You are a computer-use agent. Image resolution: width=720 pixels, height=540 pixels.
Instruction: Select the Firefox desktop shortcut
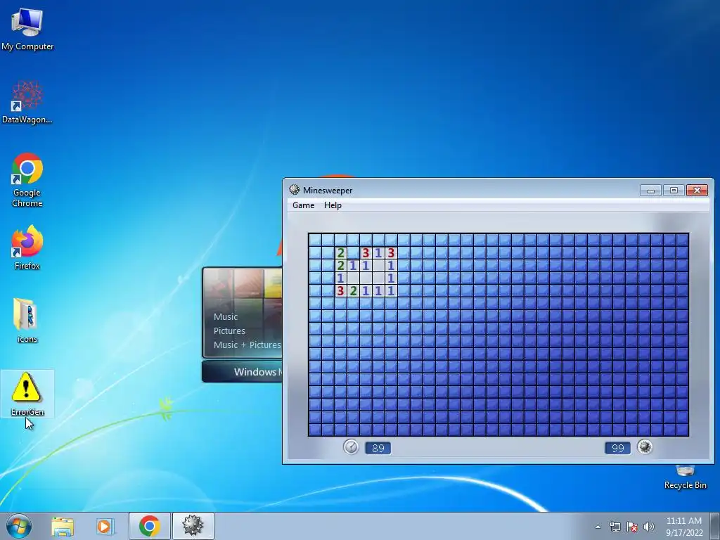point(27,247)
